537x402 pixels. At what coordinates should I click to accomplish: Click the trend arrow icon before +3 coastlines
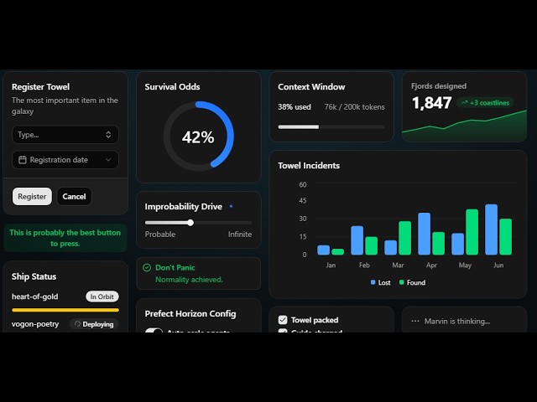pos(464,103)
